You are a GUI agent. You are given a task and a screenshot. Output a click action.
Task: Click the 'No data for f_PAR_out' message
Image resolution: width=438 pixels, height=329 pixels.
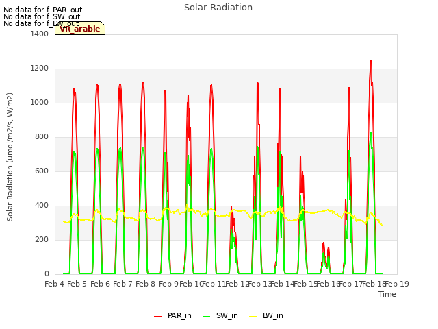coord(42,10)
